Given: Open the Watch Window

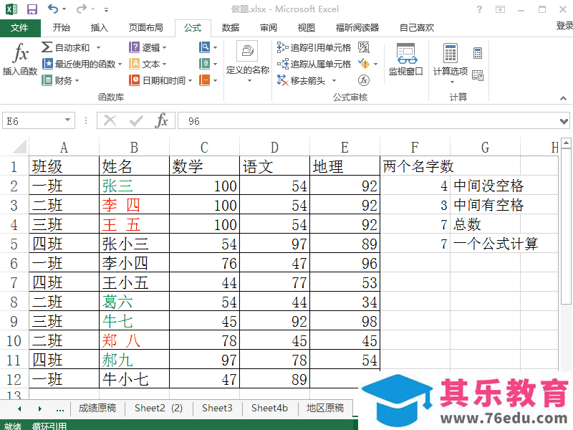Looking at the screenshot, I should (x=405, y=59).
